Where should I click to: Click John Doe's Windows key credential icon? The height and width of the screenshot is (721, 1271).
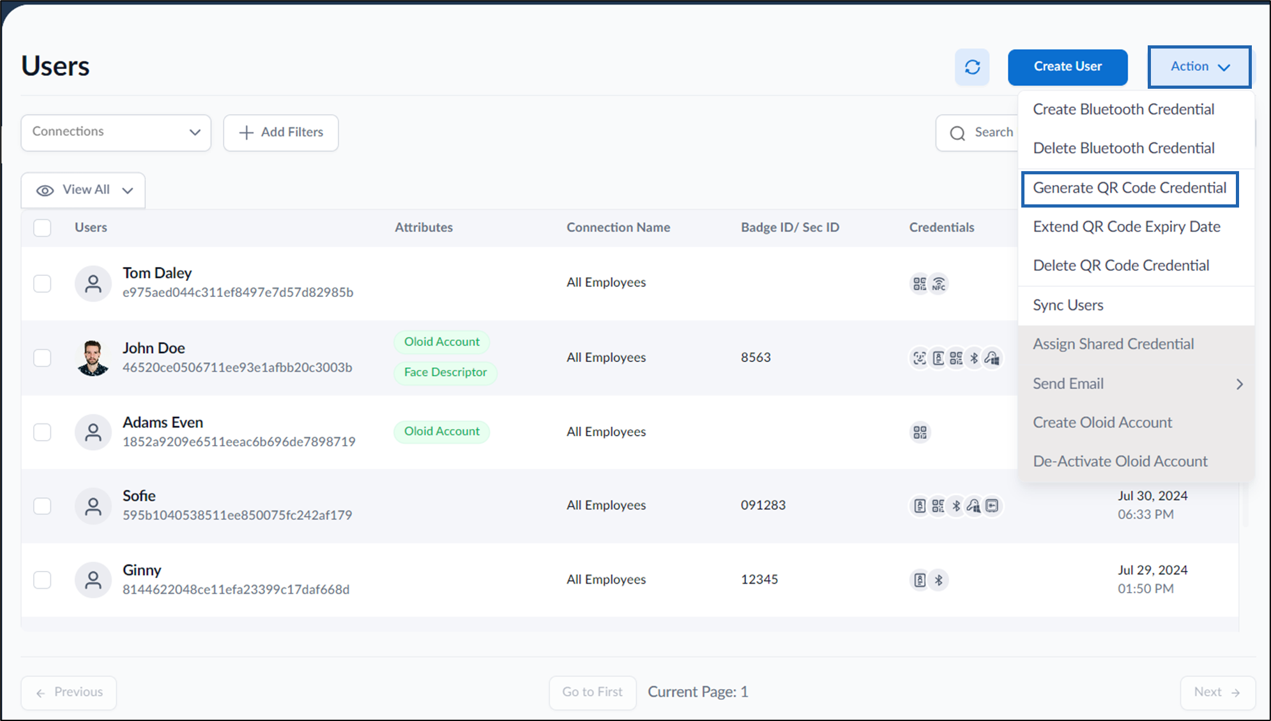[x=992, y=358]
